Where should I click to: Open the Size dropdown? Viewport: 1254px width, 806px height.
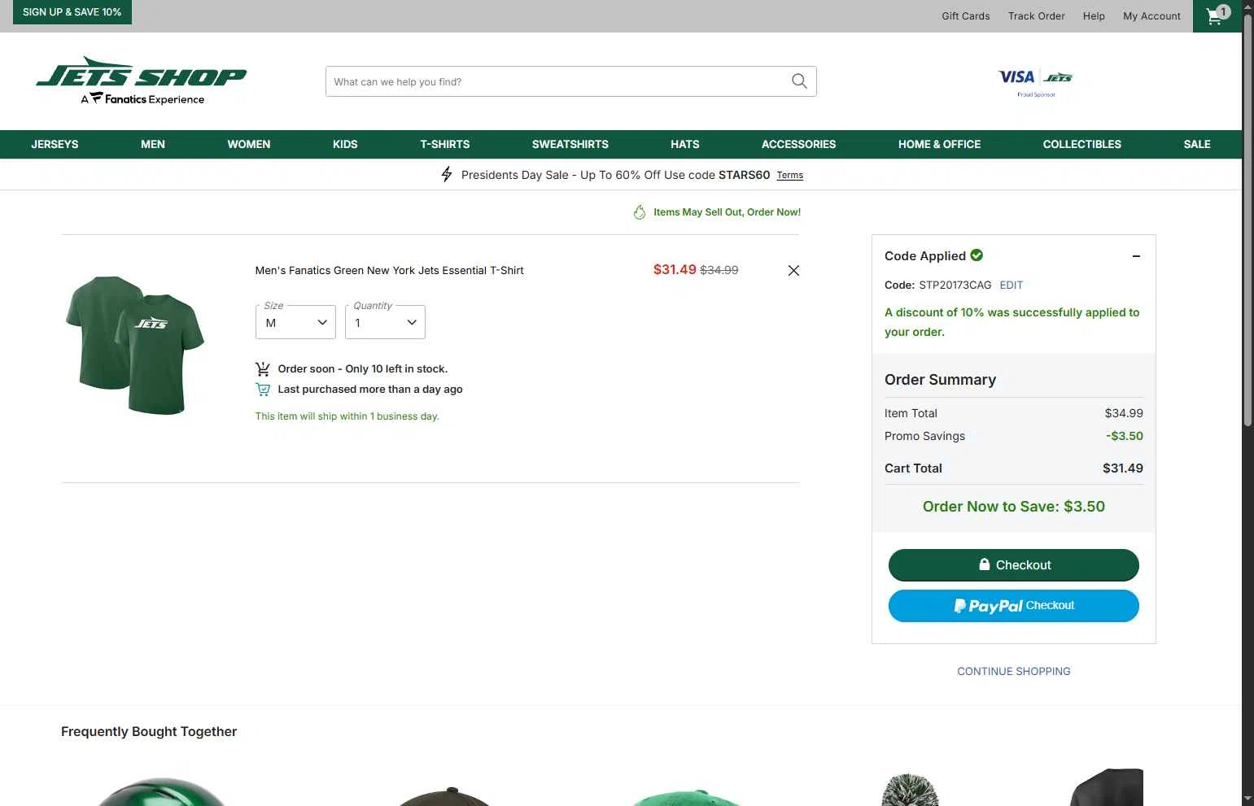[x=295, y=322]
